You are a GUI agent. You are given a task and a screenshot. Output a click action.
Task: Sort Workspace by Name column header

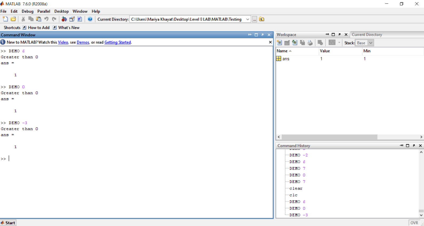(x=297, y=51)
